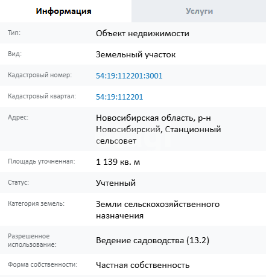Click the Частная собственность value

pyautogui.click(x=143, y=265)
